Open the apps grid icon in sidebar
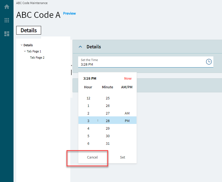Viewport: 222px width, 182px height. pyautogui.click(x=7, y=20)
